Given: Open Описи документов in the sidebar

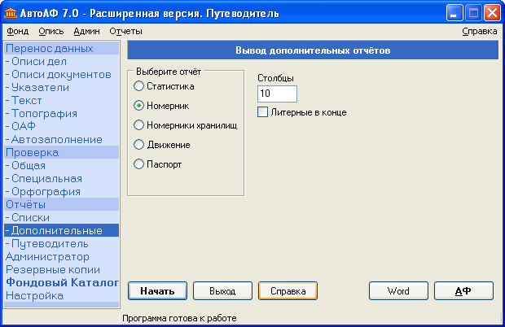Looking at the screenshot, I should [62, 74].
